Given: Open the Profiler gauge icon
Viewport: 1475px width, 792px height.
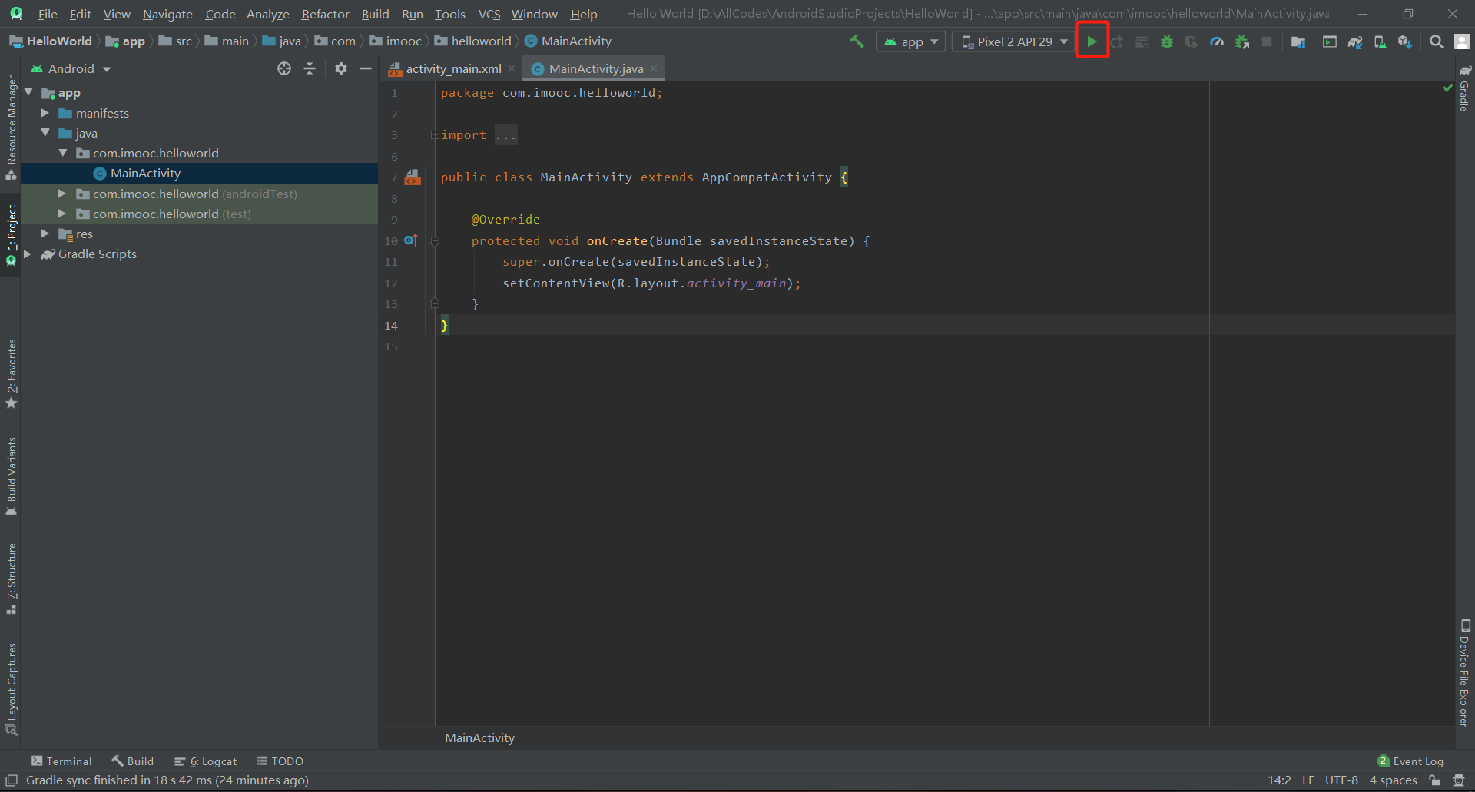Looking at the screenshot, I should tap(1217, 41).
